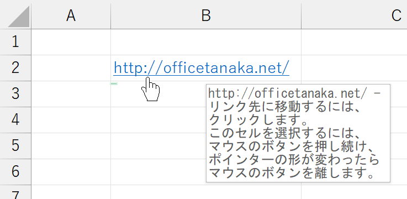The height and width of the screenshot is (199, 407).
Task: Select column C header
Action: (354, 16)
